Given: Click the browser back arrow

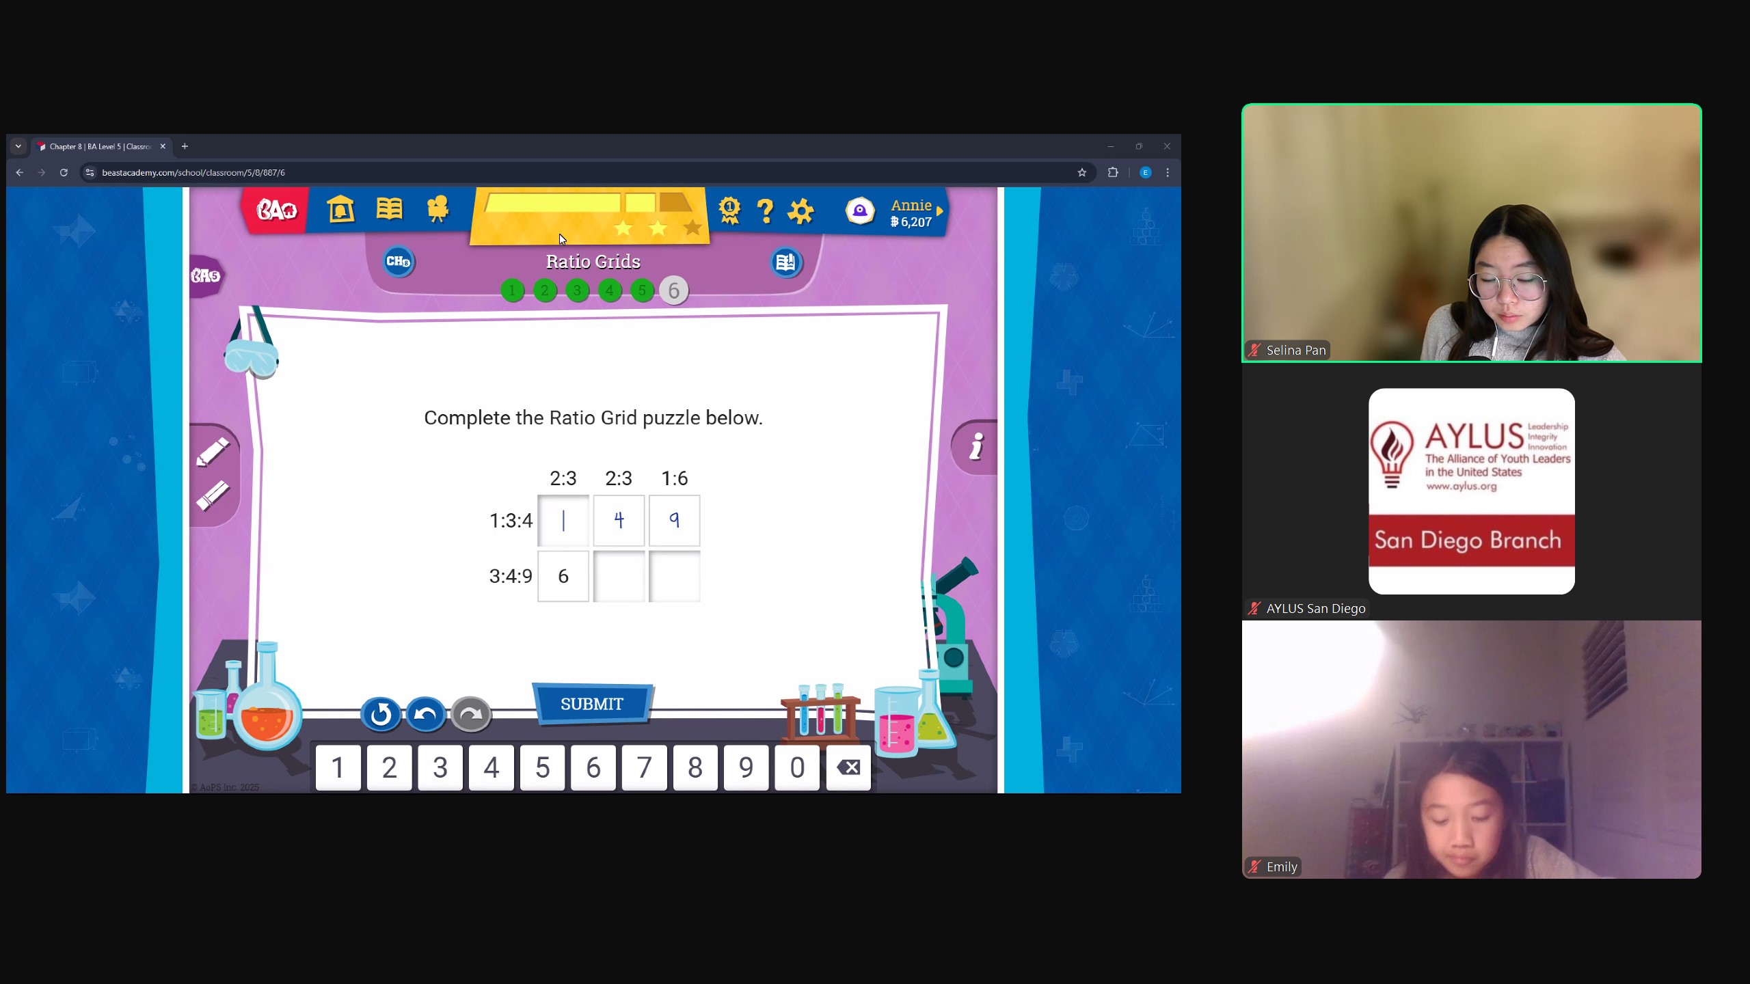Looking at the screenshot, I should [19, 173].
